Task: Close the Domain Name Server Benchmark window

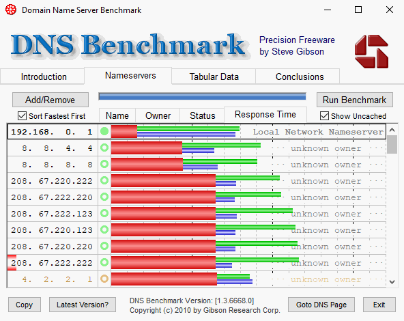Action: 390,10
